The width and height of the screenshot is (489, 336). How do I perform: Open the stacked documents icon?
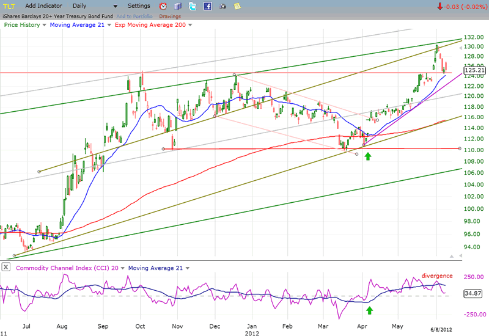178,6
